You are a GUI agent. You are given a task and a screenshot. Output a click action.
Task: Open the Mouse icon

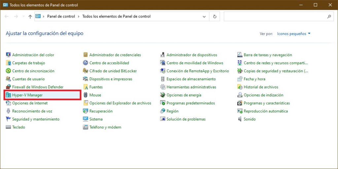tap(85, 95)
